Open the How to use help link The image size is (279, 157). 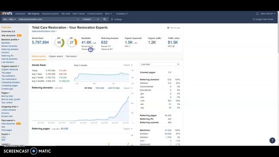tap(174, 28)
